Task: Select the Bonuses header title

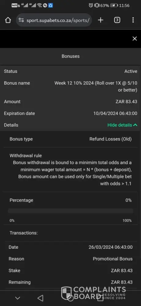Action: click(71, 56)
